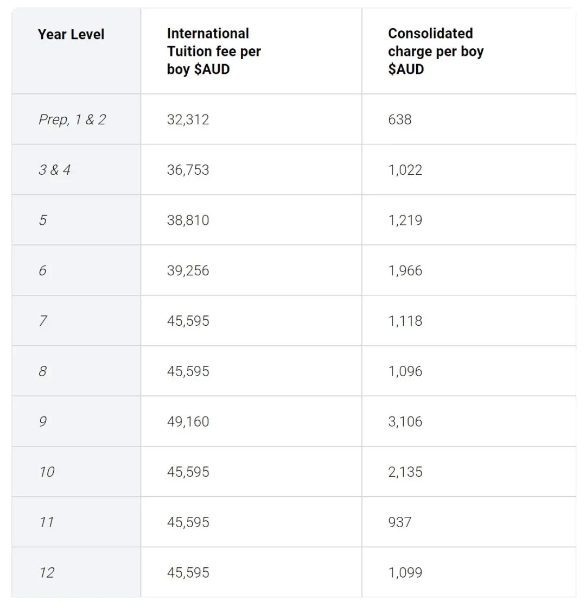Image resolution: width=586 pixels, height=607 pixels.
Task: Click the 2,135 charge for Year 10
Action: click(x=405, y=472)
